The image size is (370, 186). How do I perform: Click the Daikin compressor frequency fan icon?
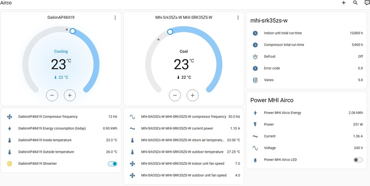pos(9,117)
